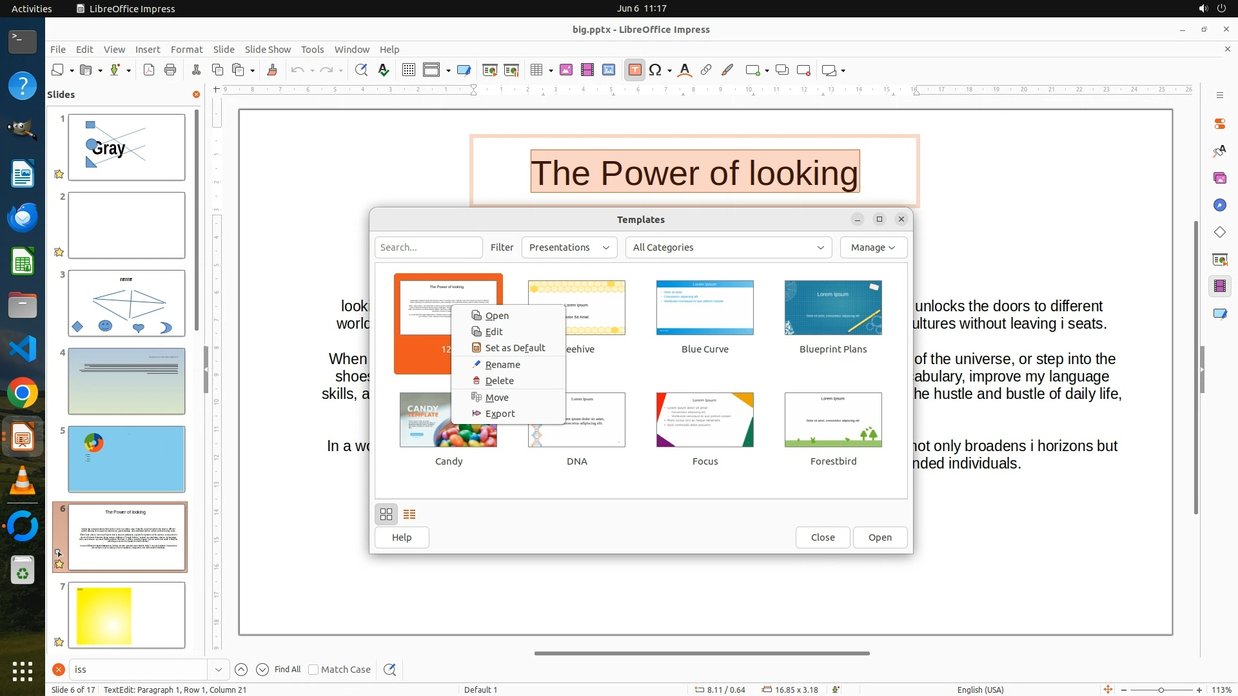Click the Close button in Templates dialog
1238x696 pixels.
822,537
